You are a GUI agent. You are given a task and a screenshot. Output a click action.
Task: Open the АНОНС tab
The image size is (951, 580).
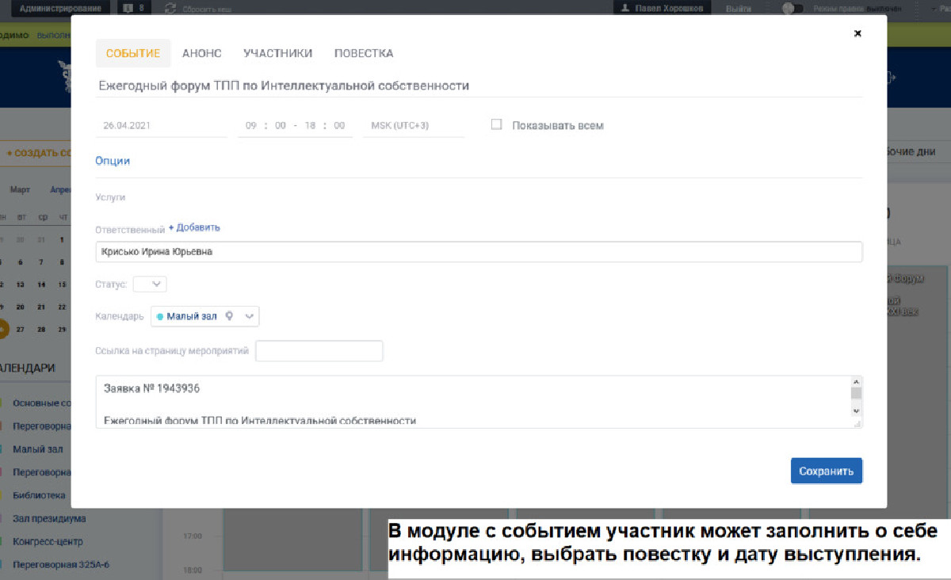pyautogui.click(x=202, y=53)
